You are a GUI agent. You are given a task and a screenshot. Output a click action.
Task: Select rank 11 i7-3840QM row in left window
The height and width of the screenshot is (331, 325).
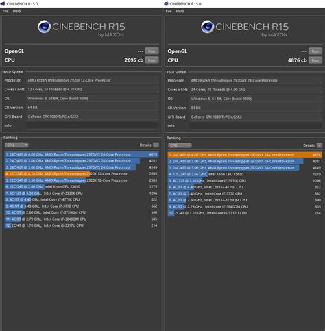pyautogui.click(x=82, y=219)
